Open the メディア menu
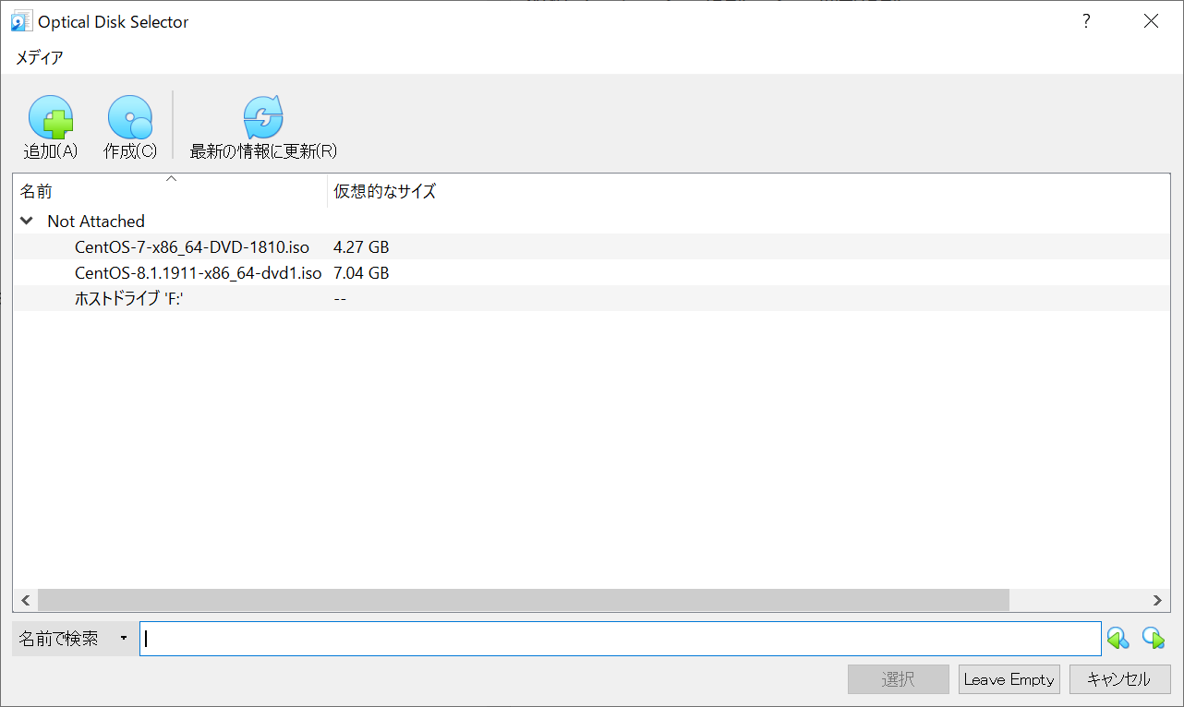 (x=40, y=57)
